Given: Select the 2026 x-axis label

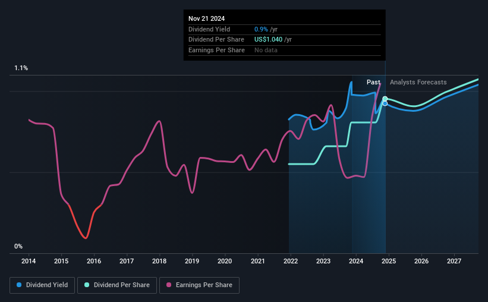Looking at the screenshot, I should pyautogui.click(x=421, y=261).
